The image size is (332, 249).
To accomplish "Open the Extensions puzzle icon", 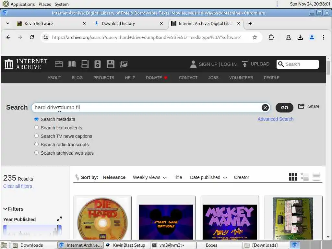I will [x=271, y=38].
